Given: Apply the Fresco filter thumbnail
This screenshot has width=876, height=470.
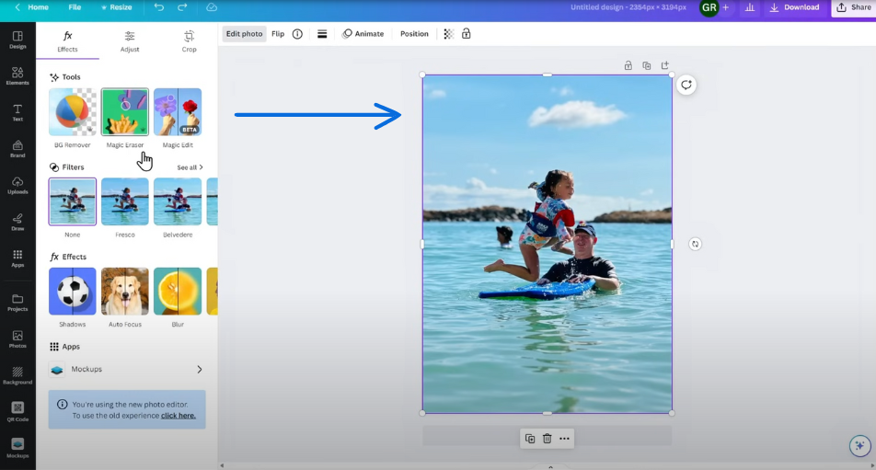Looking at the screenshot, I should [x=124, y=201].
